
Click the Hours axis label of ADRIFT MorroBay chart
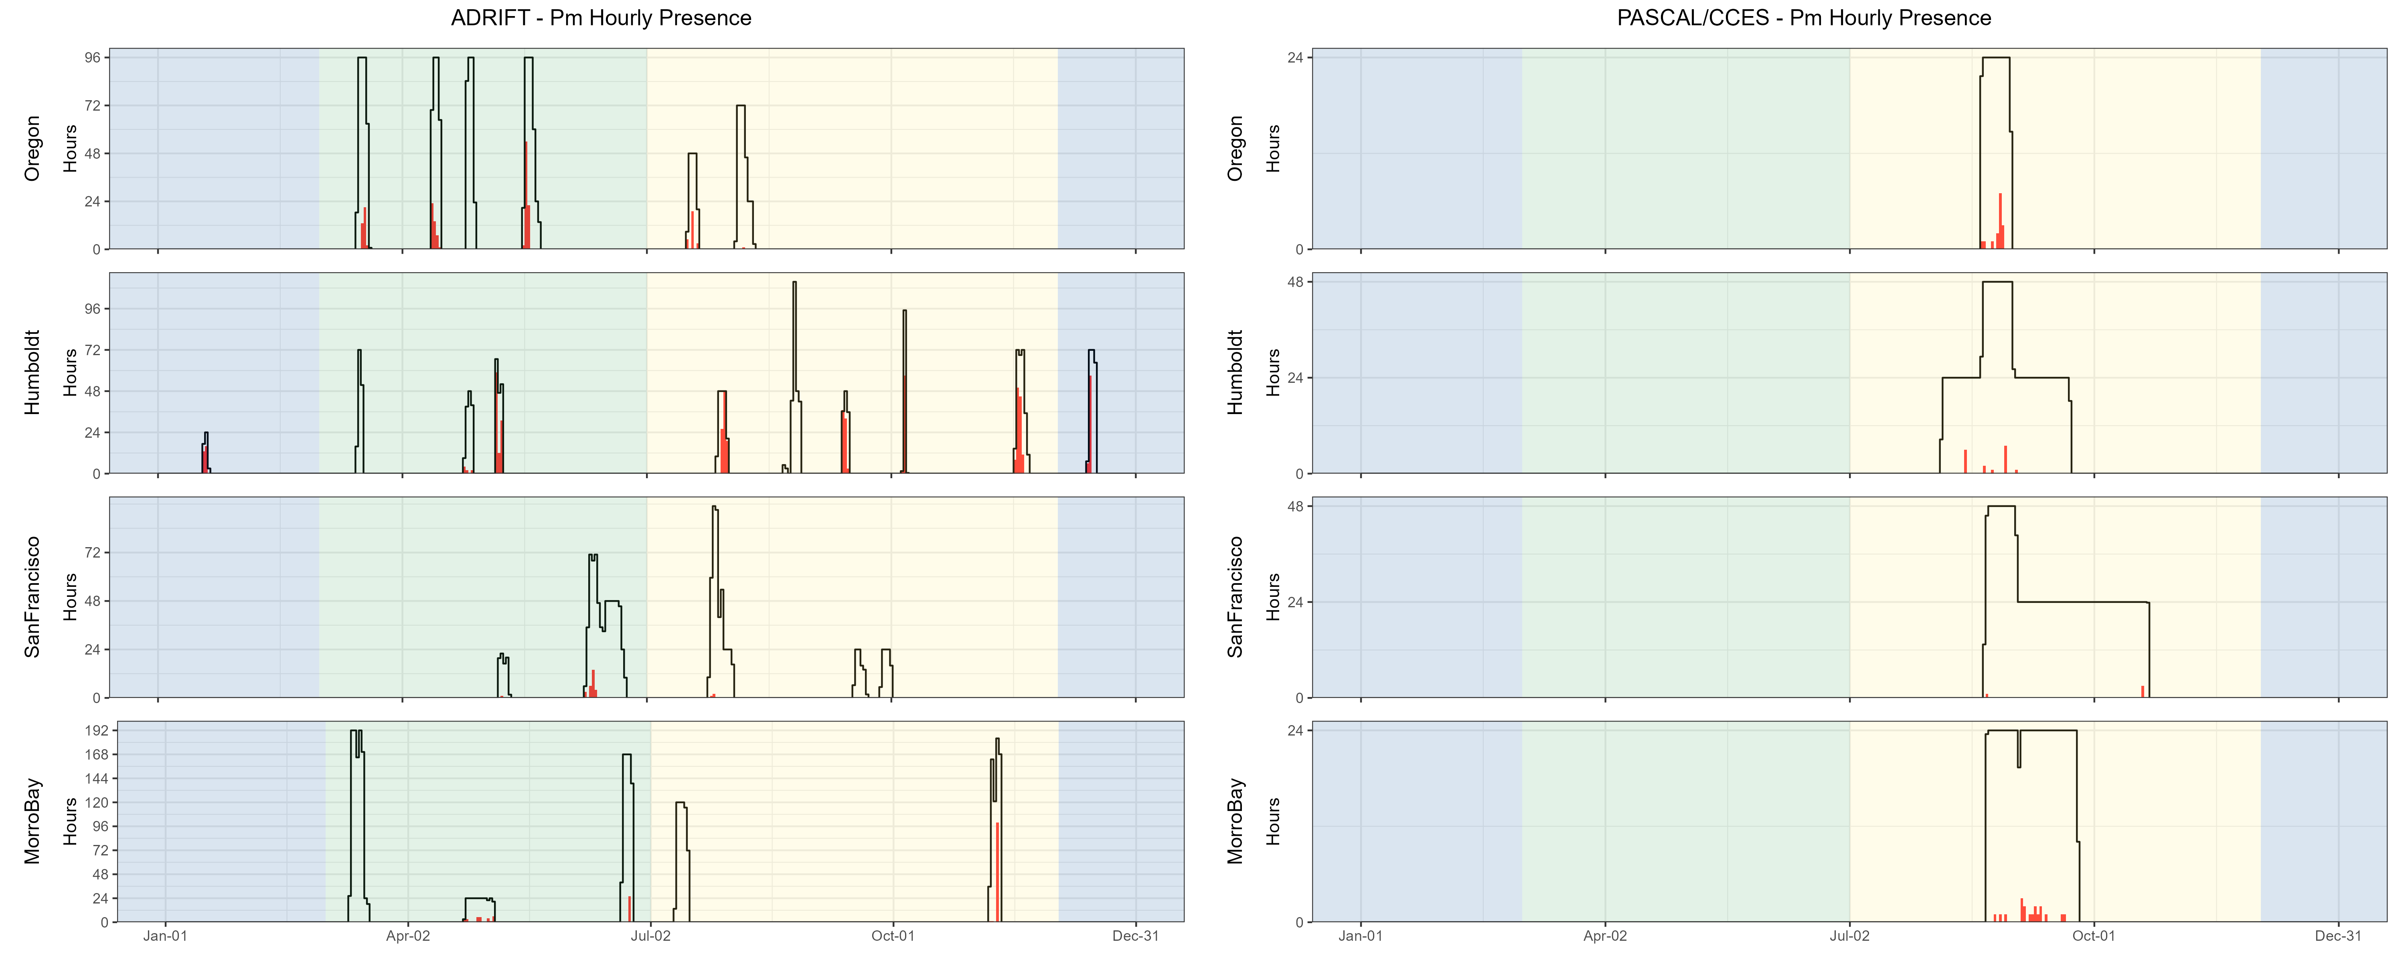70,821
